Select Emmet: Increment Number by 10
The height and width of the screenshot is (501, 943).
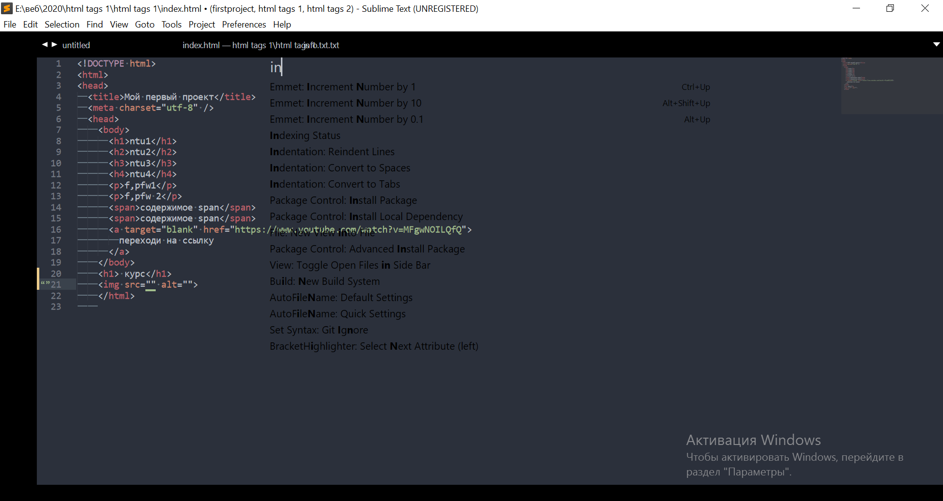(x=490, y=103)
